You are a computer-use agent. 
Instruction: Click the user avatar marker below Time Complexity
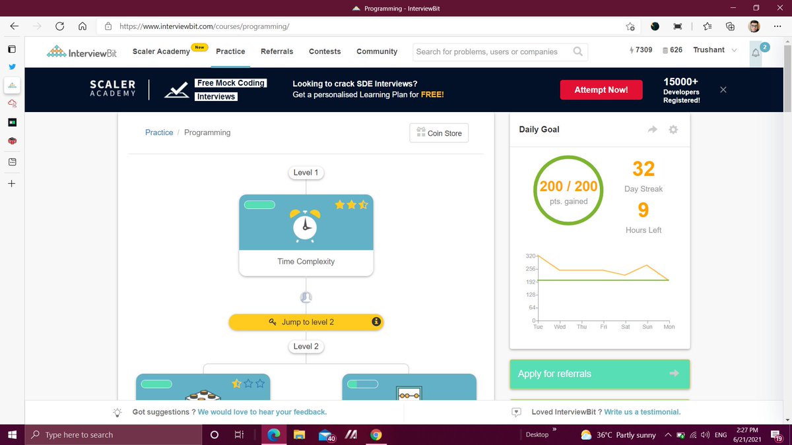point(306,297)
